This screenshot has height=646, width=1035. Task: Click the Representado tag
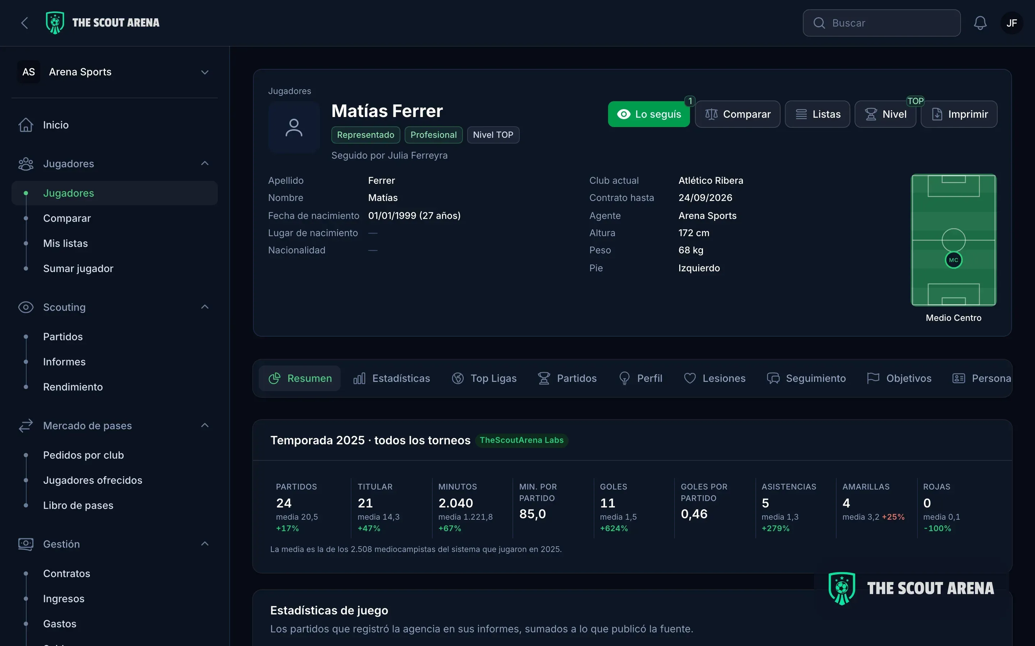[365, 135]
